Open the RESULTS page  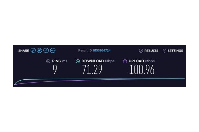pyautogui.click(x=151, y=51)
